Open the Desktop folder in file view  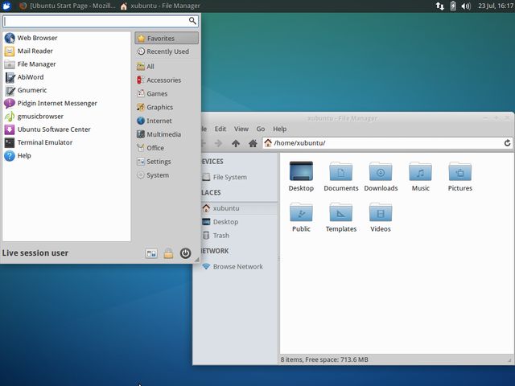click(x=301, y=177)
